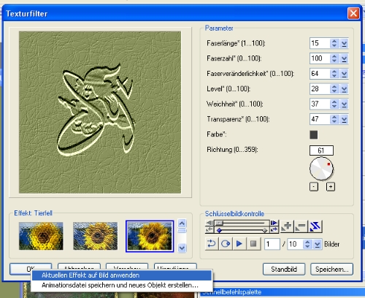Viewport: 365px width, 298px height.
Task: Open the Transparenz slider dropdown arrow
Action: coord(344,119)
